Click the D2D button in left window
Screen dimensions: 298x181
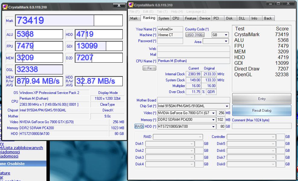click(x=69, y=58)
